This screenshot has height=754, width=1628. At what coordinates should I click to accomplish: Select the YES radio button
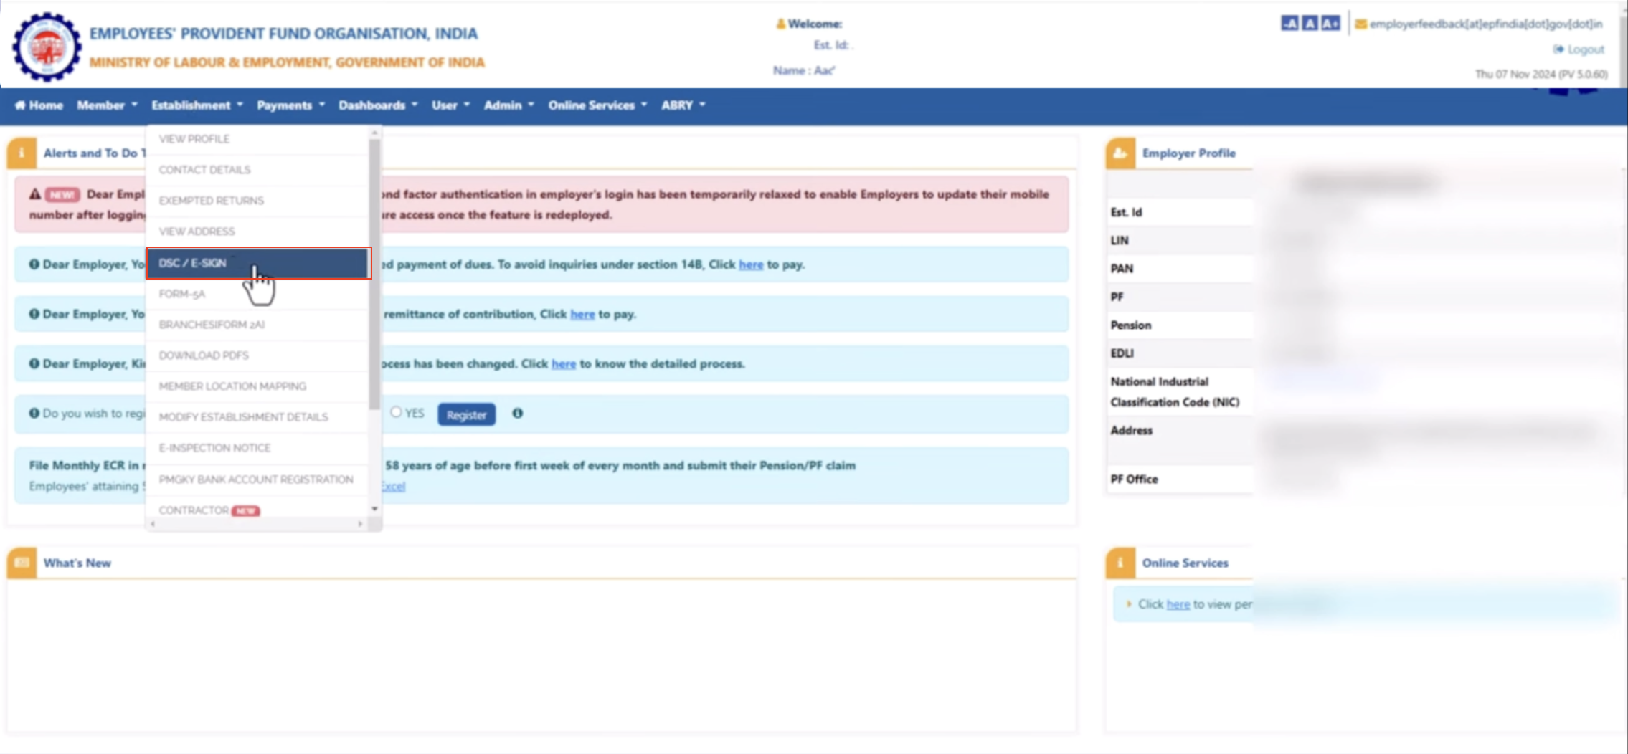click(x=396, y=412)
